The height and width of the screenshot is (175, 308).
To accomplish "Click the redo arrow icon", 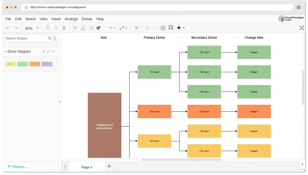I will (16, 28).
